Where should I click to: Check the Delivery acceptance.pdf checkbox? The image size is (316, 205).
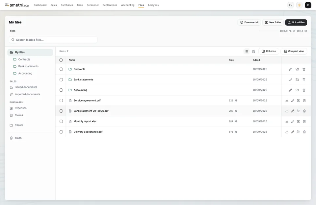click(x=61, y=132)
